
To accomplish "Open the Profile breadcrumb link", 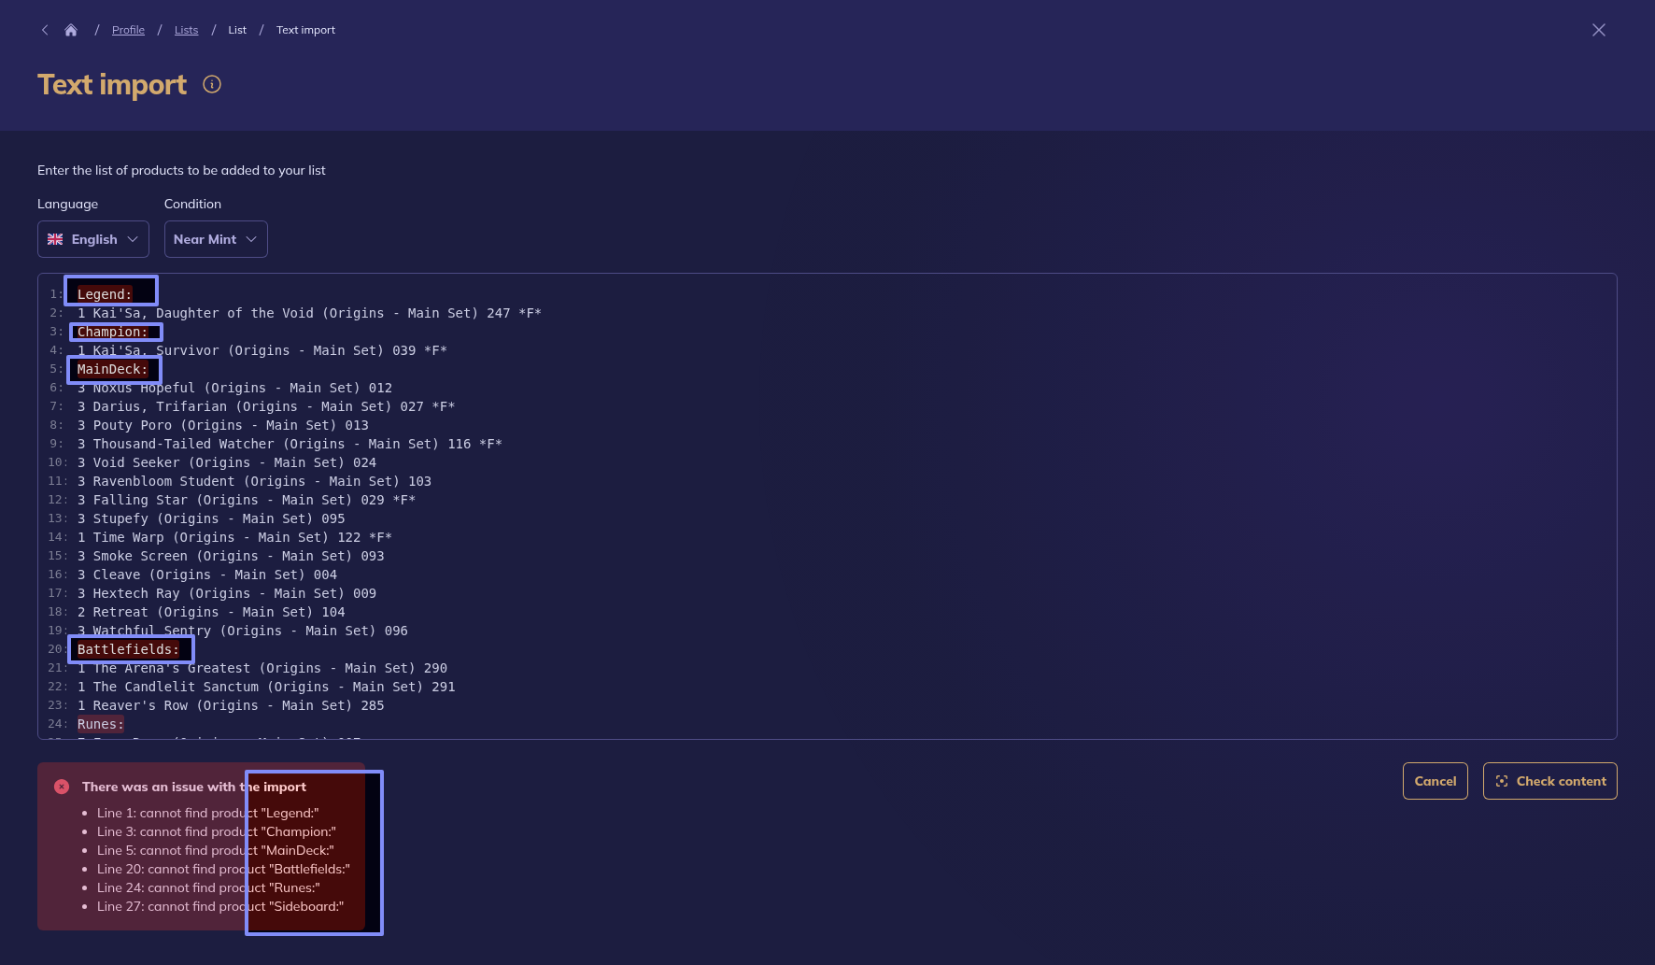I will (x=128, y=30).
